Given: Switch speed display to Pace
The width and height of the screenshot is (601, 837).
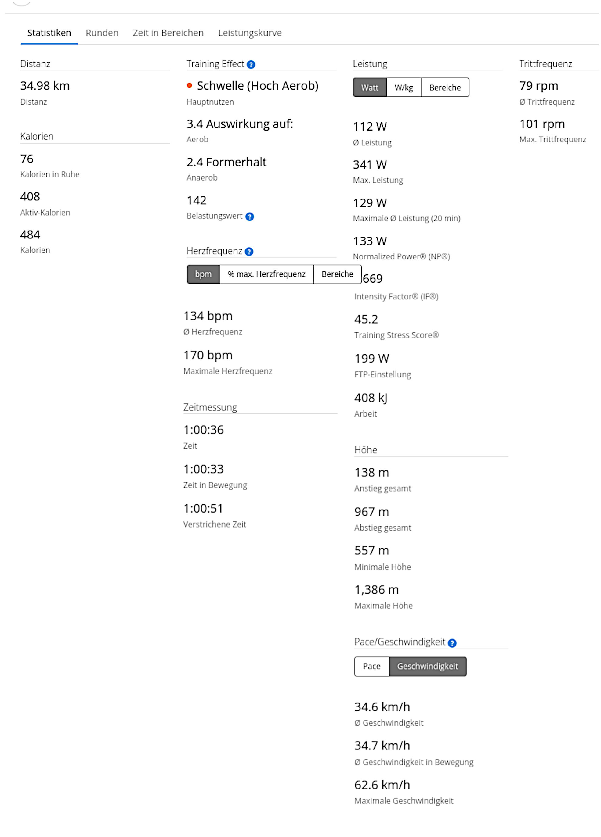Looking at the screenshot, I should [371, 666].
